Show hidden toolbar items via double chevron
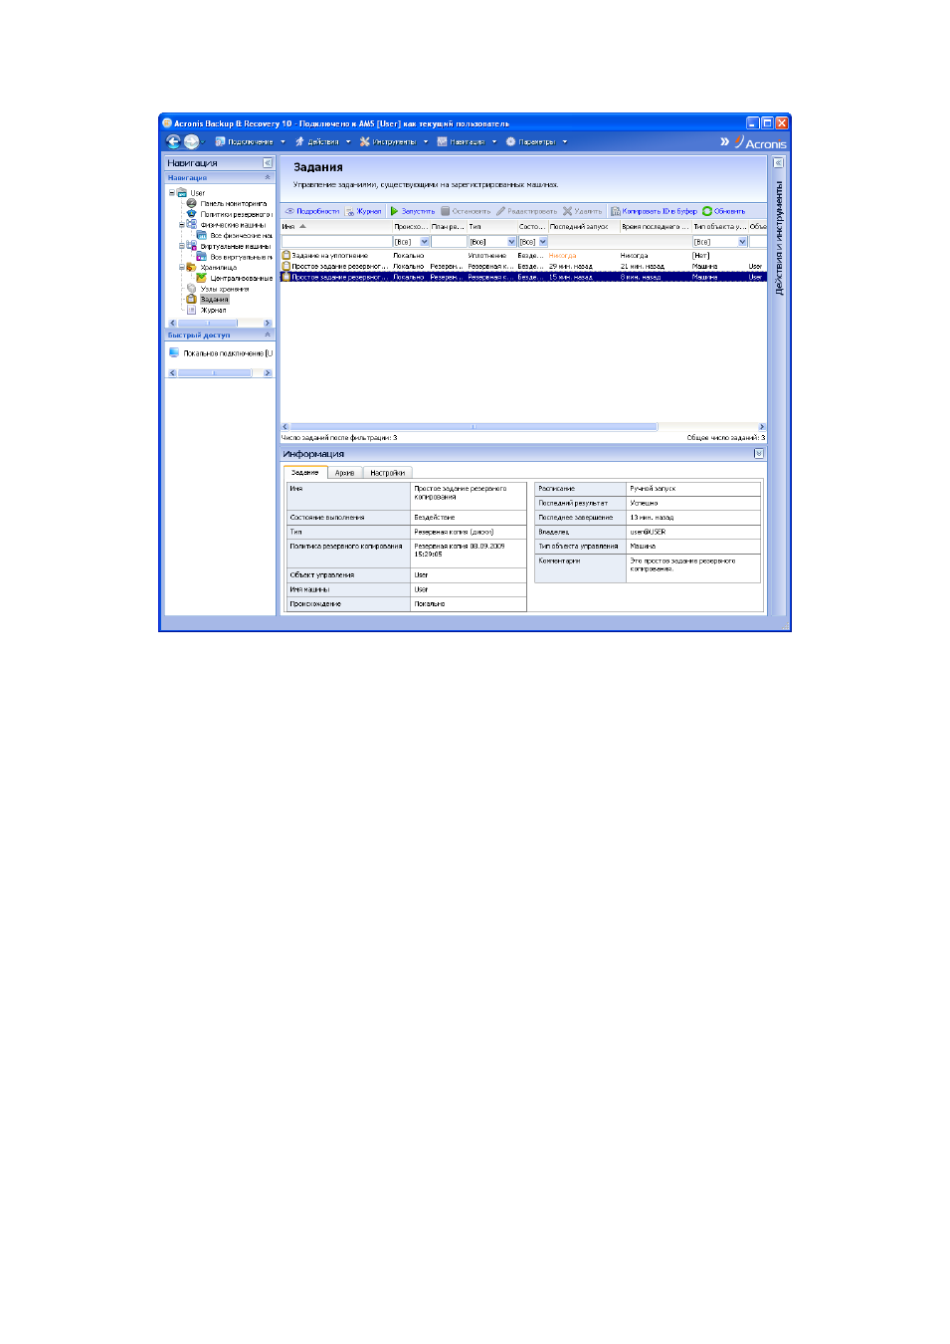This screenshot has height=1344, width=950. [724, 141]
